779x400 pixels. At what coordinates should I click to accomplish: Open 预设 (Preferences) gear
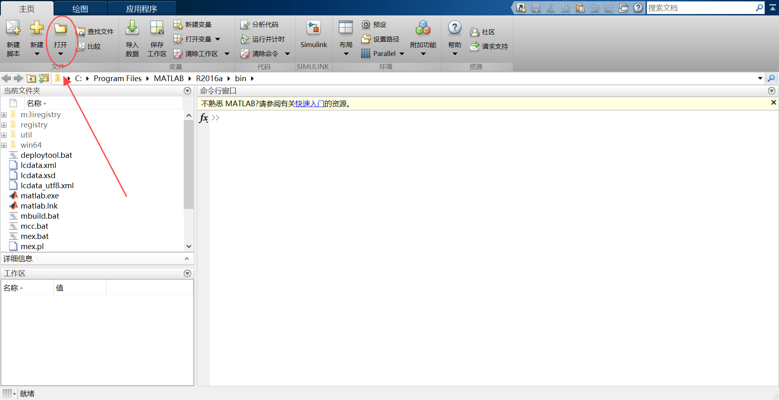coord(374,25)
